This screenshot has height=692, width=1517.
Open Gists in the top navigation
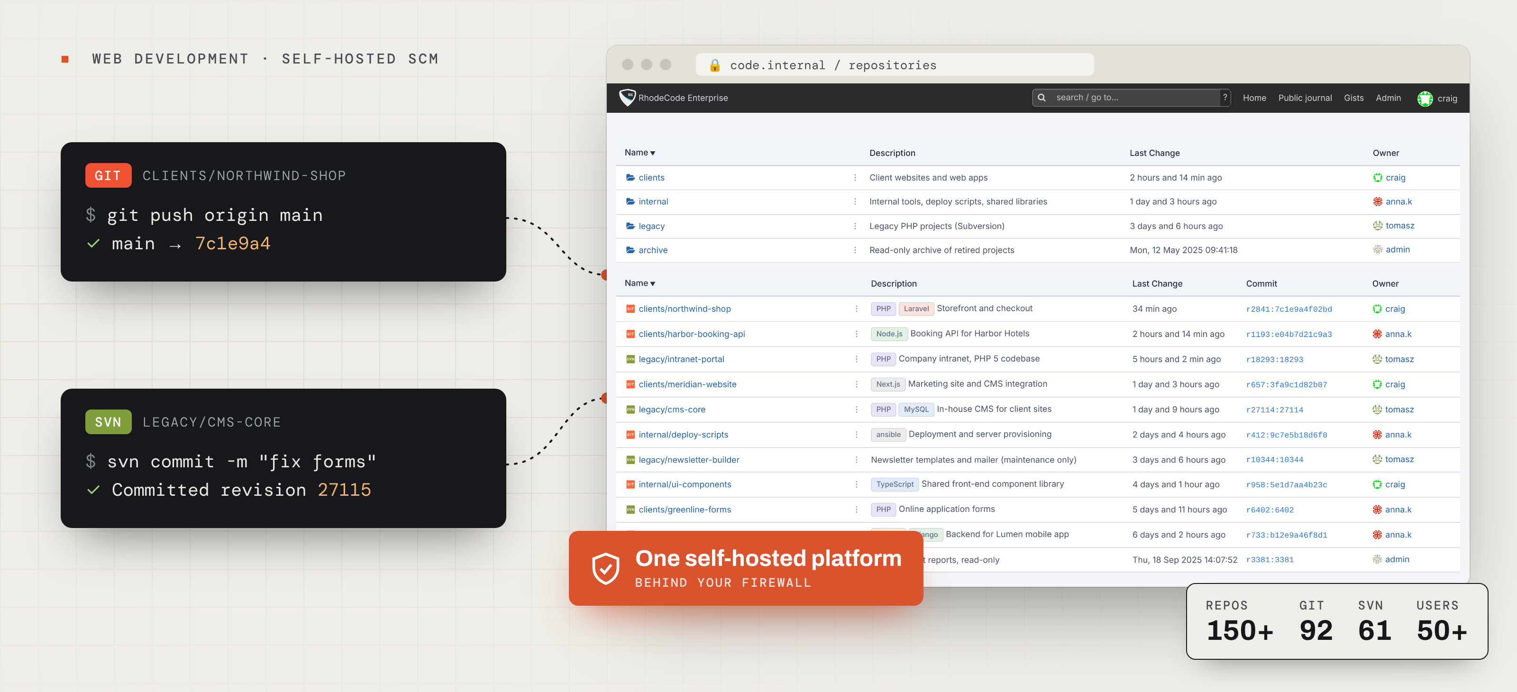tap(1353, 98)
